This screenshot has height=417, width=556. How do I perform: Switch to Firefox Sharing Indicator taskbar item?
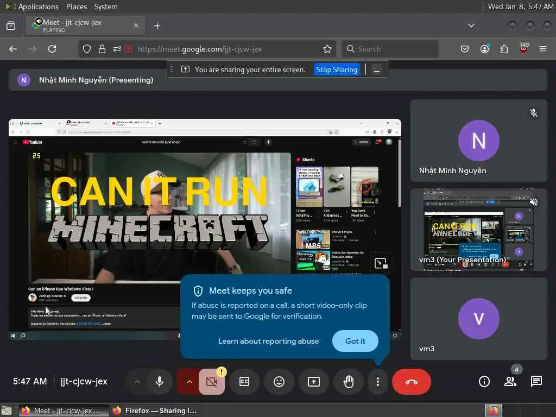pyautogui.click(x=155, y=410)
